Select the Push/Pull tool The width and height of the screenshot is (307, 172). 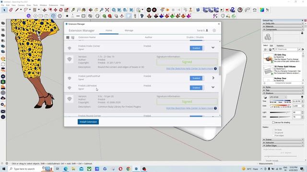[x=45, y=10]
